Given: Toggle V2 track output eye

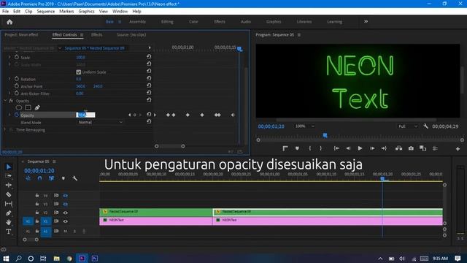Looking at the screenshot, I should point(65,213).
